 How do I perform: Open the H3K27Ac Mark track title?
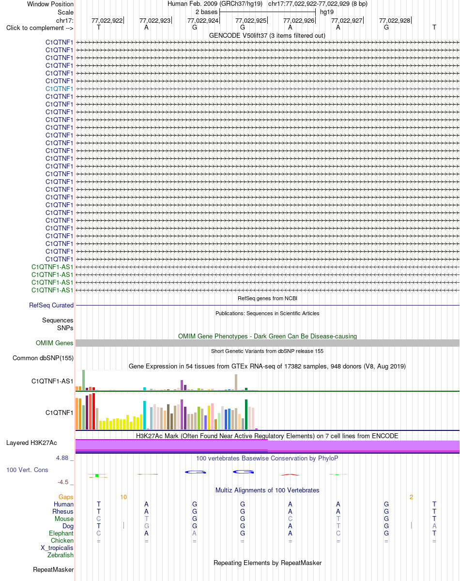[267, 436]
